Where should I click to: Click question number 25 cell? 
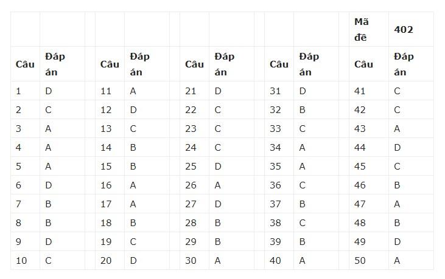(191, 167)
